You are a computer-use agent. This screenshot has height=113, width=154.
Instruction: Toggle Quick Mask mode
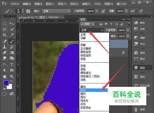[4, 94]
